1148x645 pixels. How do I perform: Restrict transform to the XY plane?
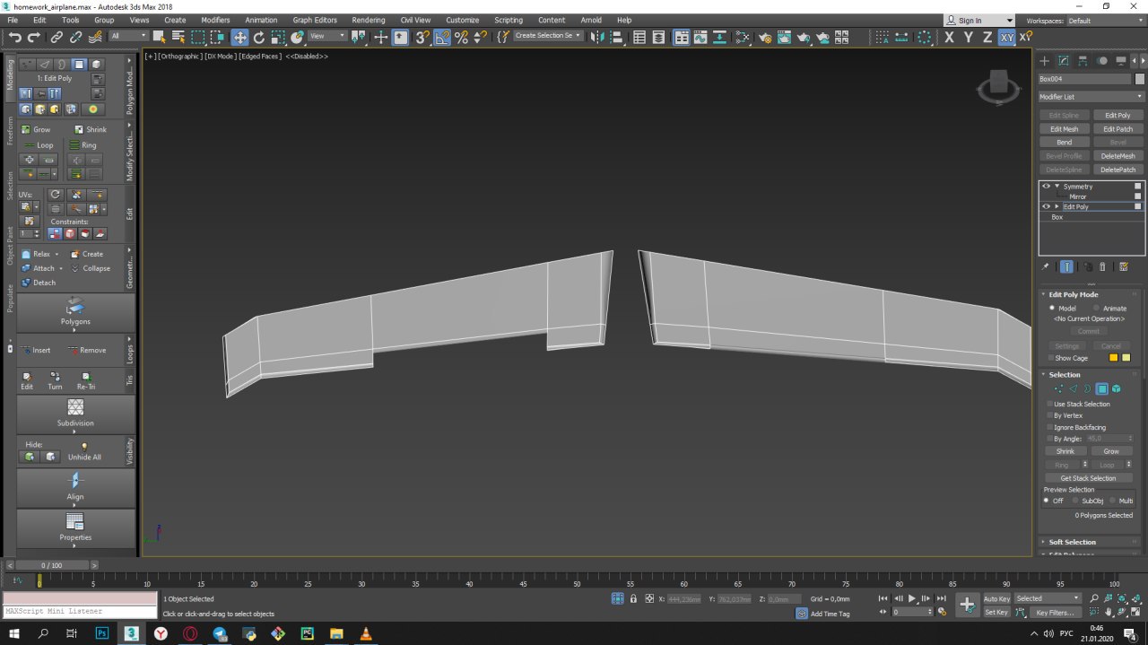(x=1007, y=37)
